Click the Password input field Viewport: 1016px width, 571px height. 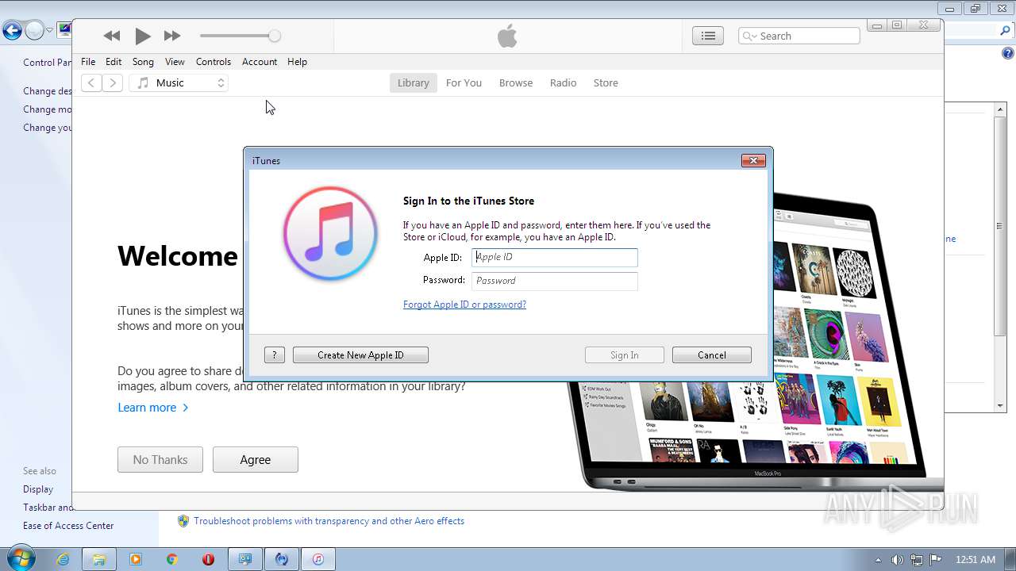[555, 281]
